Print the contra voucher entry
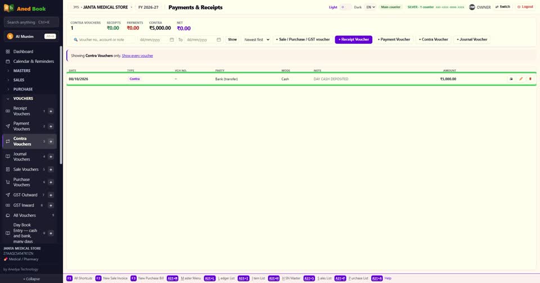The image size is (540, 283). click(511, 79)
